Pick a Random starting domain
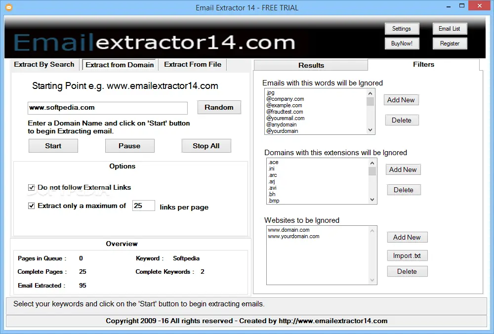Screen dimensions: 494x334 219,107
